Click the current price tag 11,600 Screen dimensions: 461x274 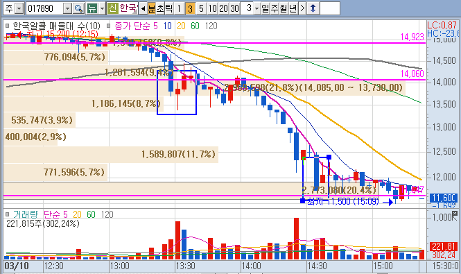click(444, 198)
